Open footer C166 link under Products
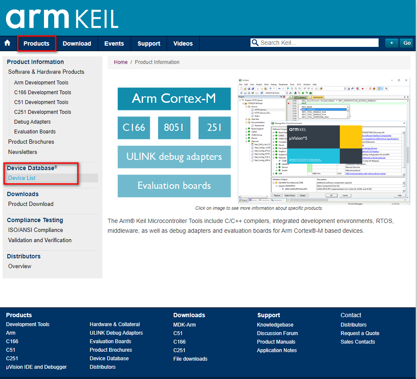The width and height of the screenshot is (417, 379). coord(12,341)
